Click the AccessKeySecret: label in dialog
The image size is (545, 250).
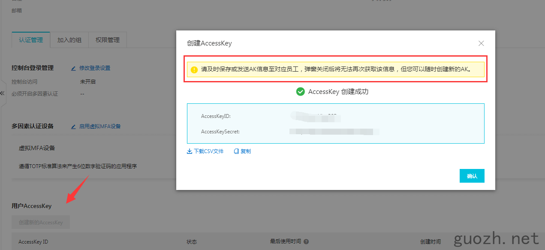click(x=220, y=132)
